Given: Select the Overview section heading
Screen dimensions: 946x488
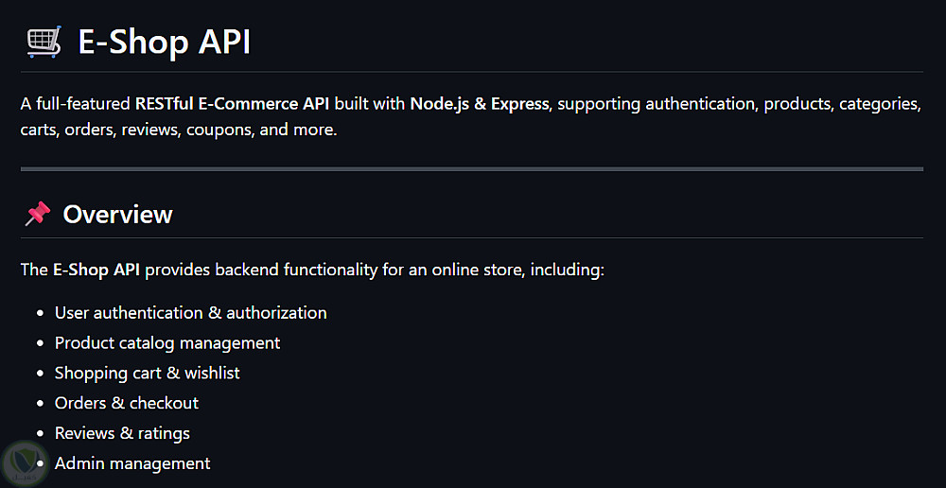Looking at the screenshot, I should coord(117,215).
